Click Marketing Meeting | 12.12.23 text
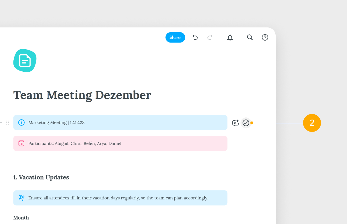Image resolution: width=347 pixels, height=224 pixels. pyautogui.click(x=57, y=123)
